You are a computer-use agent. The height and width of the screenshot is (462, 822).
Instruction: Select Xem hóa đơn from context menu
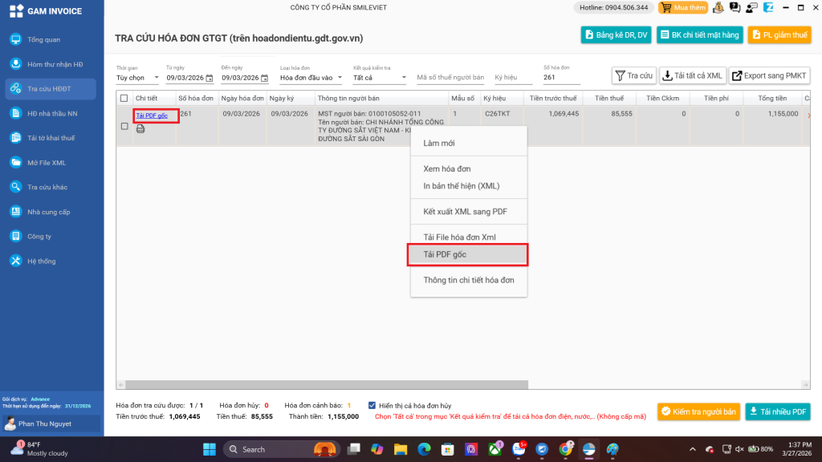[x=447, y=169]
